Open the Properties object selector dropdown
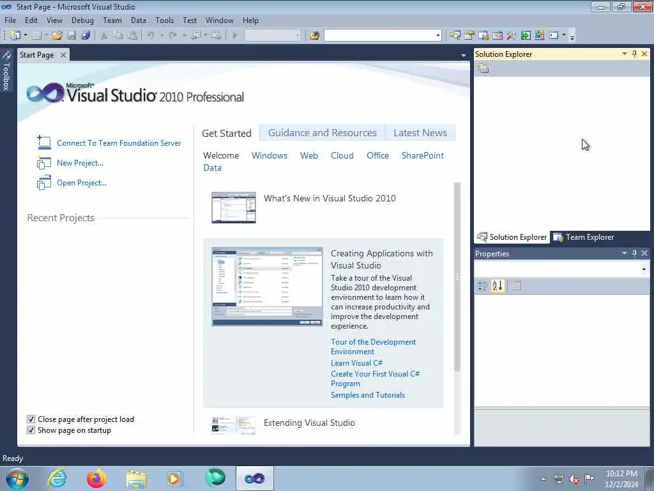 click(644, 269)
